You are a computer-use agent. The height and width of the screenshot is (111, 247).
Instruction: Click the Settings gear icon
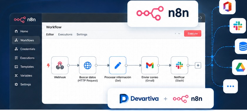click(x=16, y=84)
